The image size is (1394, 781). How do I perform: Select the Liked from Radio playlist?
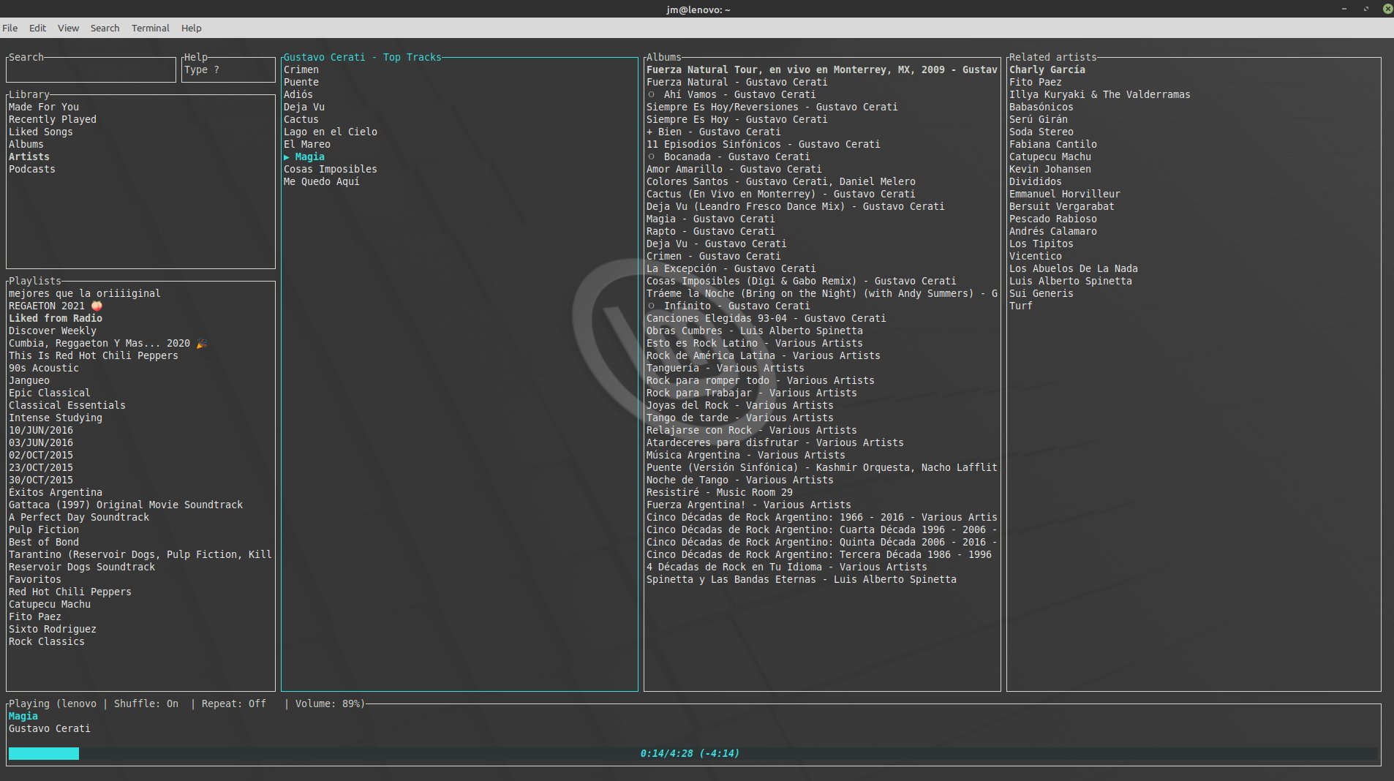(56, 318)
